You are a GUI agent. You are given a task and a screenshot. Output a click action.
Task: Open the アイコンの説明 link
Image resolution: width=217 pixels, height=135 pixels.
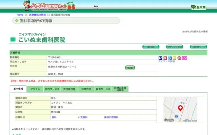point(166,61)
